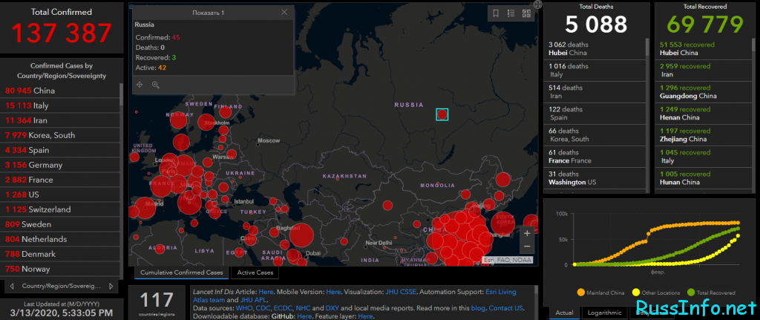Image resolution: width=760 pixels, height=320 pixels.
Task: Select Italy 1 016 deaths row
Action: pos(594,71)
